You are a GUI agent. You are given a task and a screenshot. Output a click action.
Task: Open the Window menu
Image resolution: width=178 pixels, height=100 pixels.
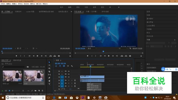tap(39, 4)
